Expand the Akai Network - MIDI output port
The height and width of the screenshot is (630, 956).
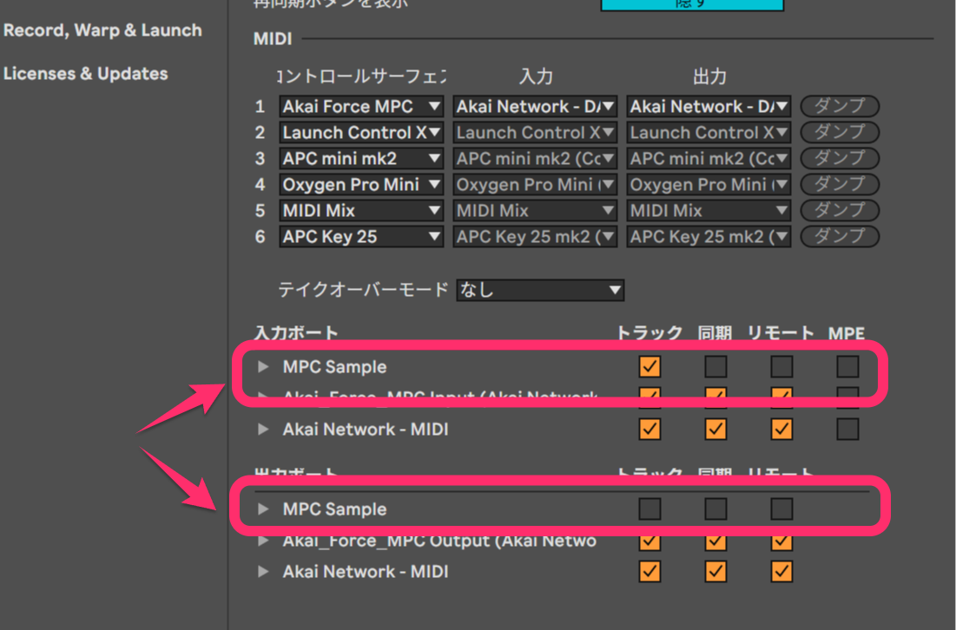pyautogui.click(x=264, y=572)
